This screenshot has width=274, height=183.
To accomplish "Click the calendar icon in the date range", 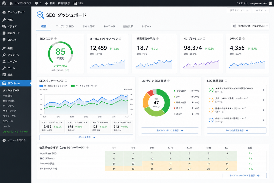I will click(x=235, y=26).
